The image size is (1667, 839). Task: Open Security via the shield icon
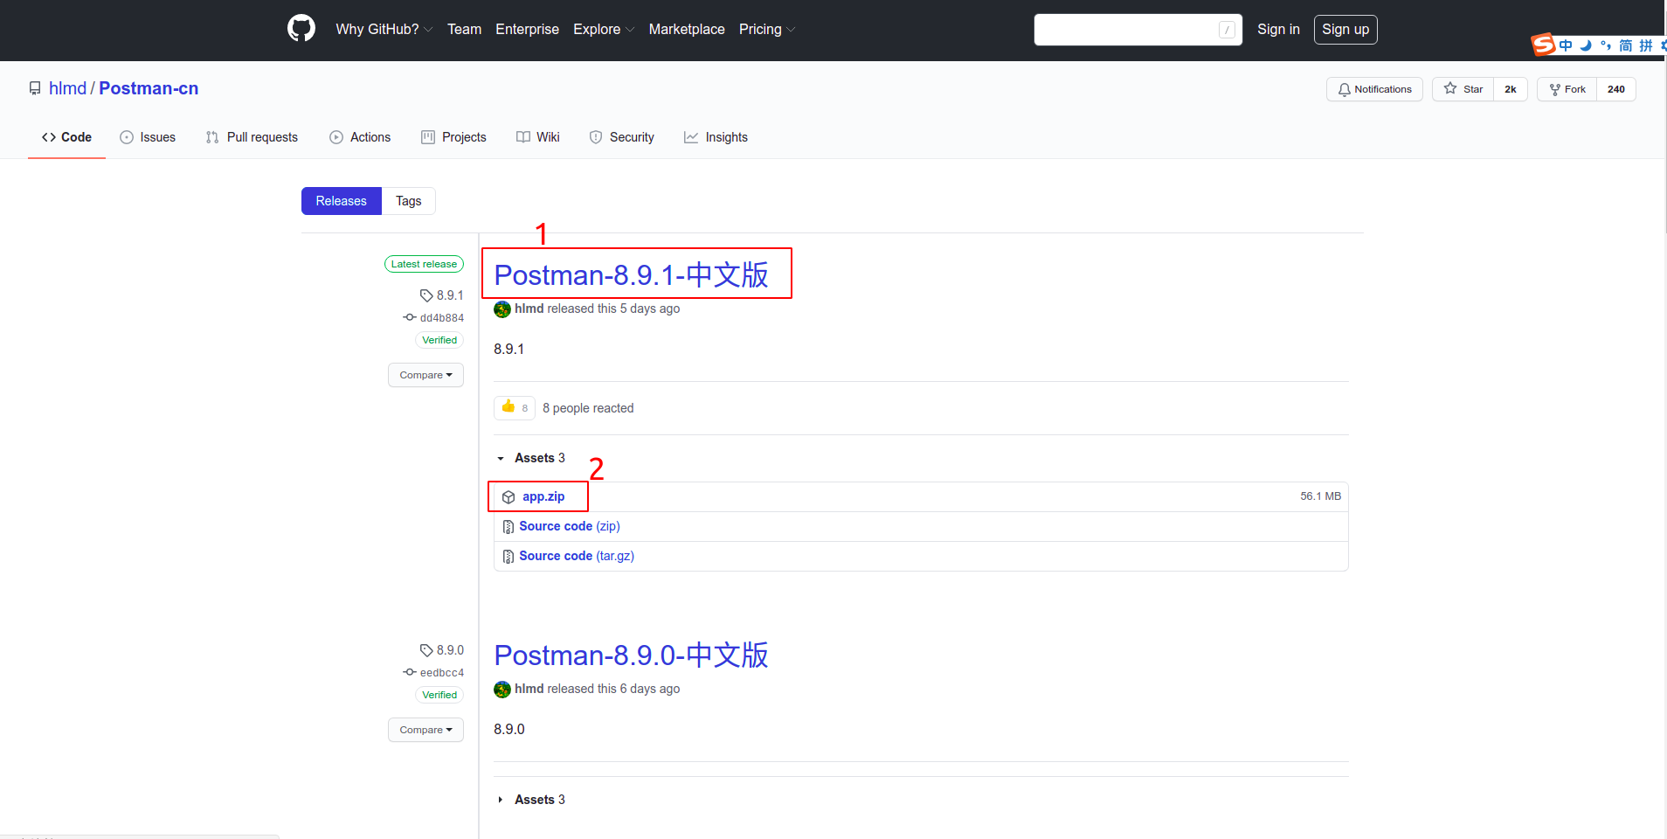pos(596,137)
